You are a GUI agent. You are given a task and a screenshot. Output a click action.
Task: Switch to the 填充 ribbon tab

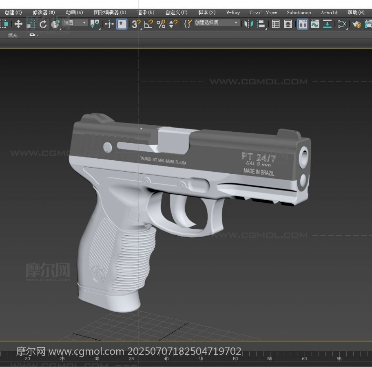(13, 35)
